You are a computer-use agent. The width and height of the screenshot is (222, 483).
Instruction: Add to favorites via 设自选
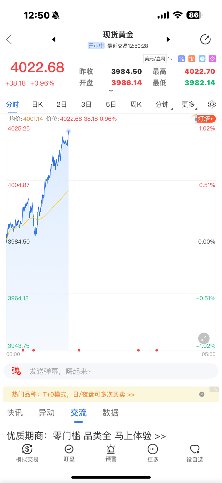195,453
